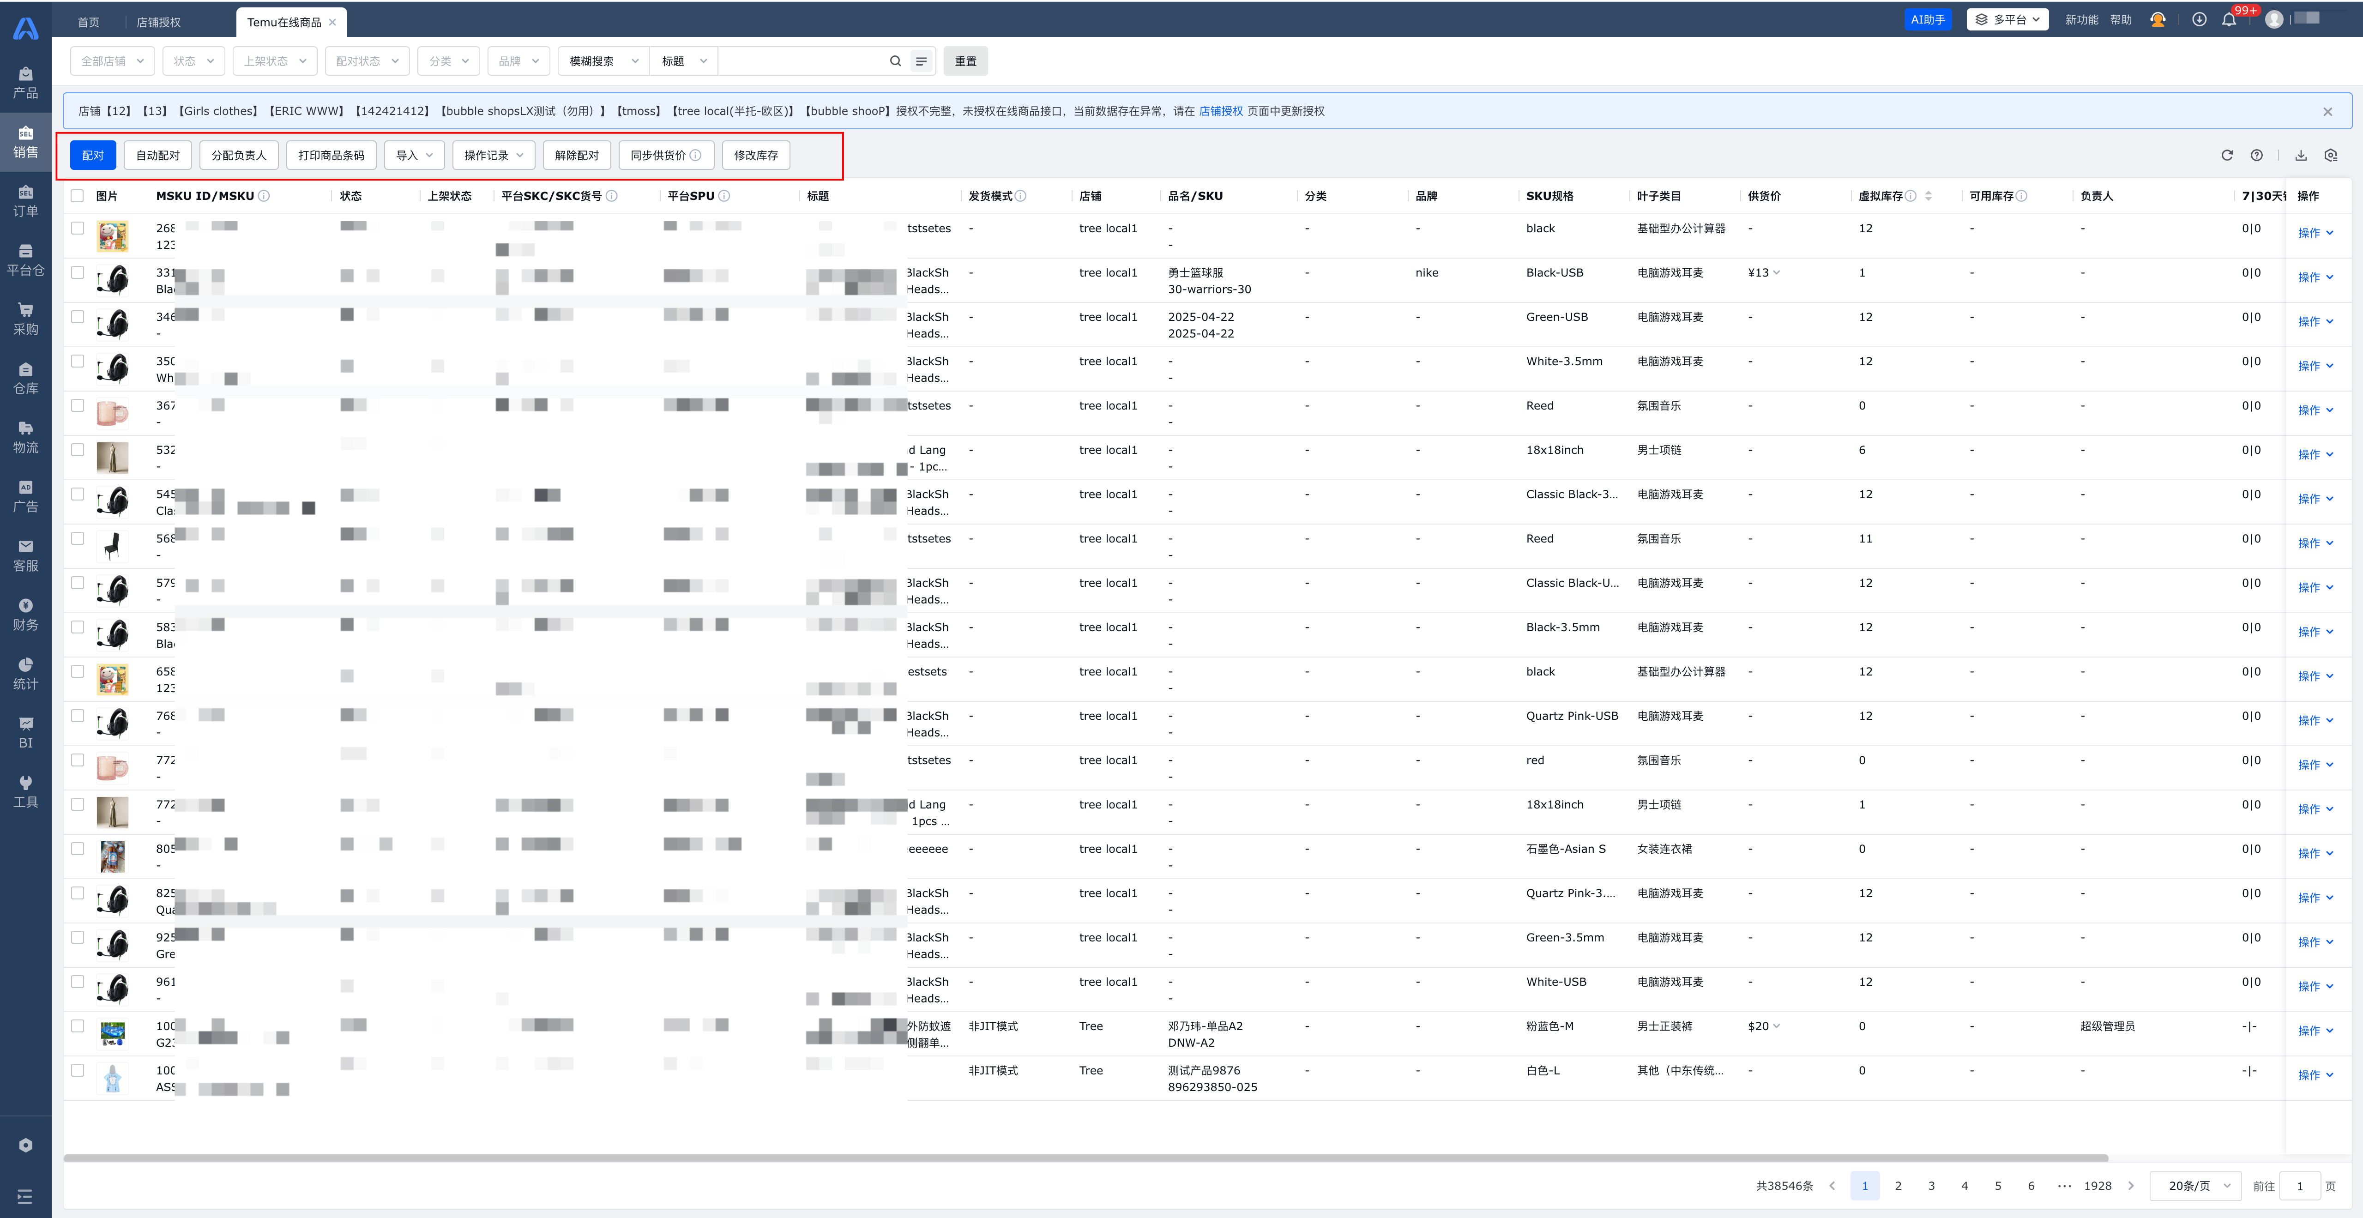Close the authorization warning banner

2327,112
